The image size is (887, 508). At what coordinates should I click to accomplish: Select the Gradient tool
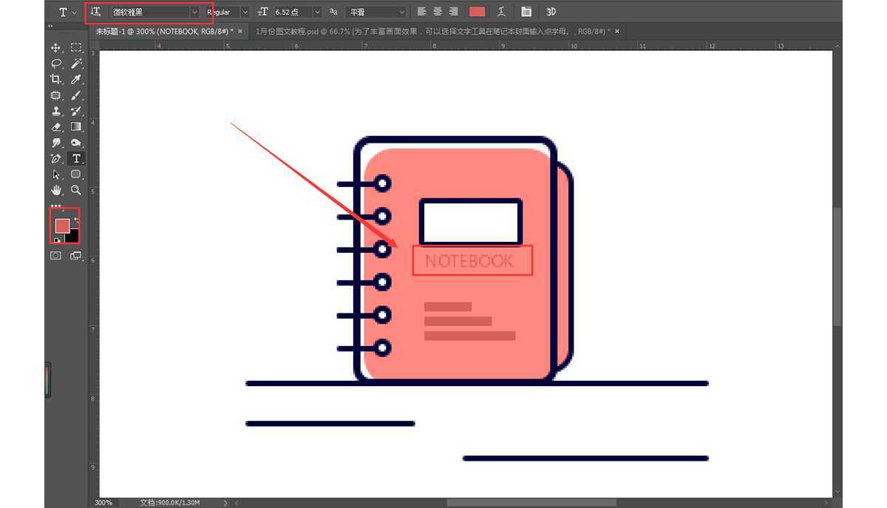tap(75, 127)
